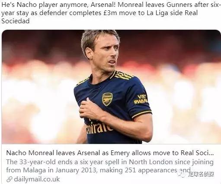Open the player photo preview image
This screenshot has height=184, width=221.
(x=111, y=87)
